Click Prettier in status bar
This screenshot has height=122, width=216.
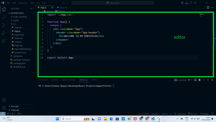point(204,114)
